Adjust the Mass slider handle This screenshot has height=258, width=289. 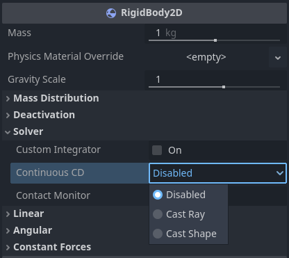pyautogui.click(x=215, y=40)
